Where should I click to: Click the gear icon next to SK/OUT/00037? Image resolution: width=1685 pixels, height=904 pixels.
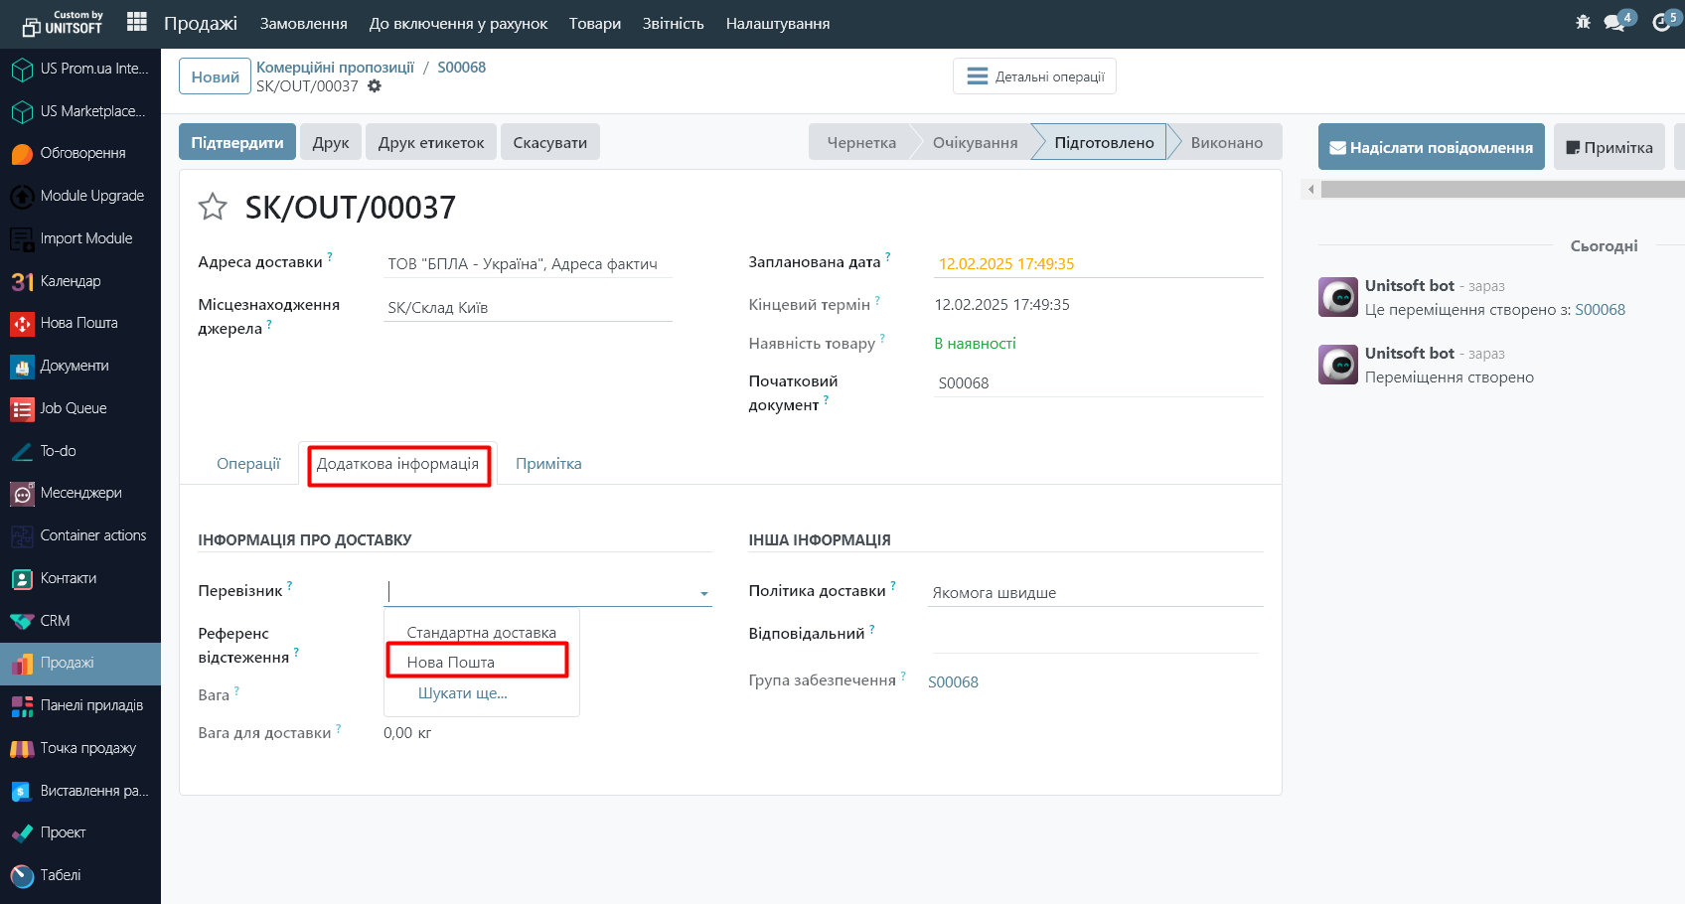[375, 86]
